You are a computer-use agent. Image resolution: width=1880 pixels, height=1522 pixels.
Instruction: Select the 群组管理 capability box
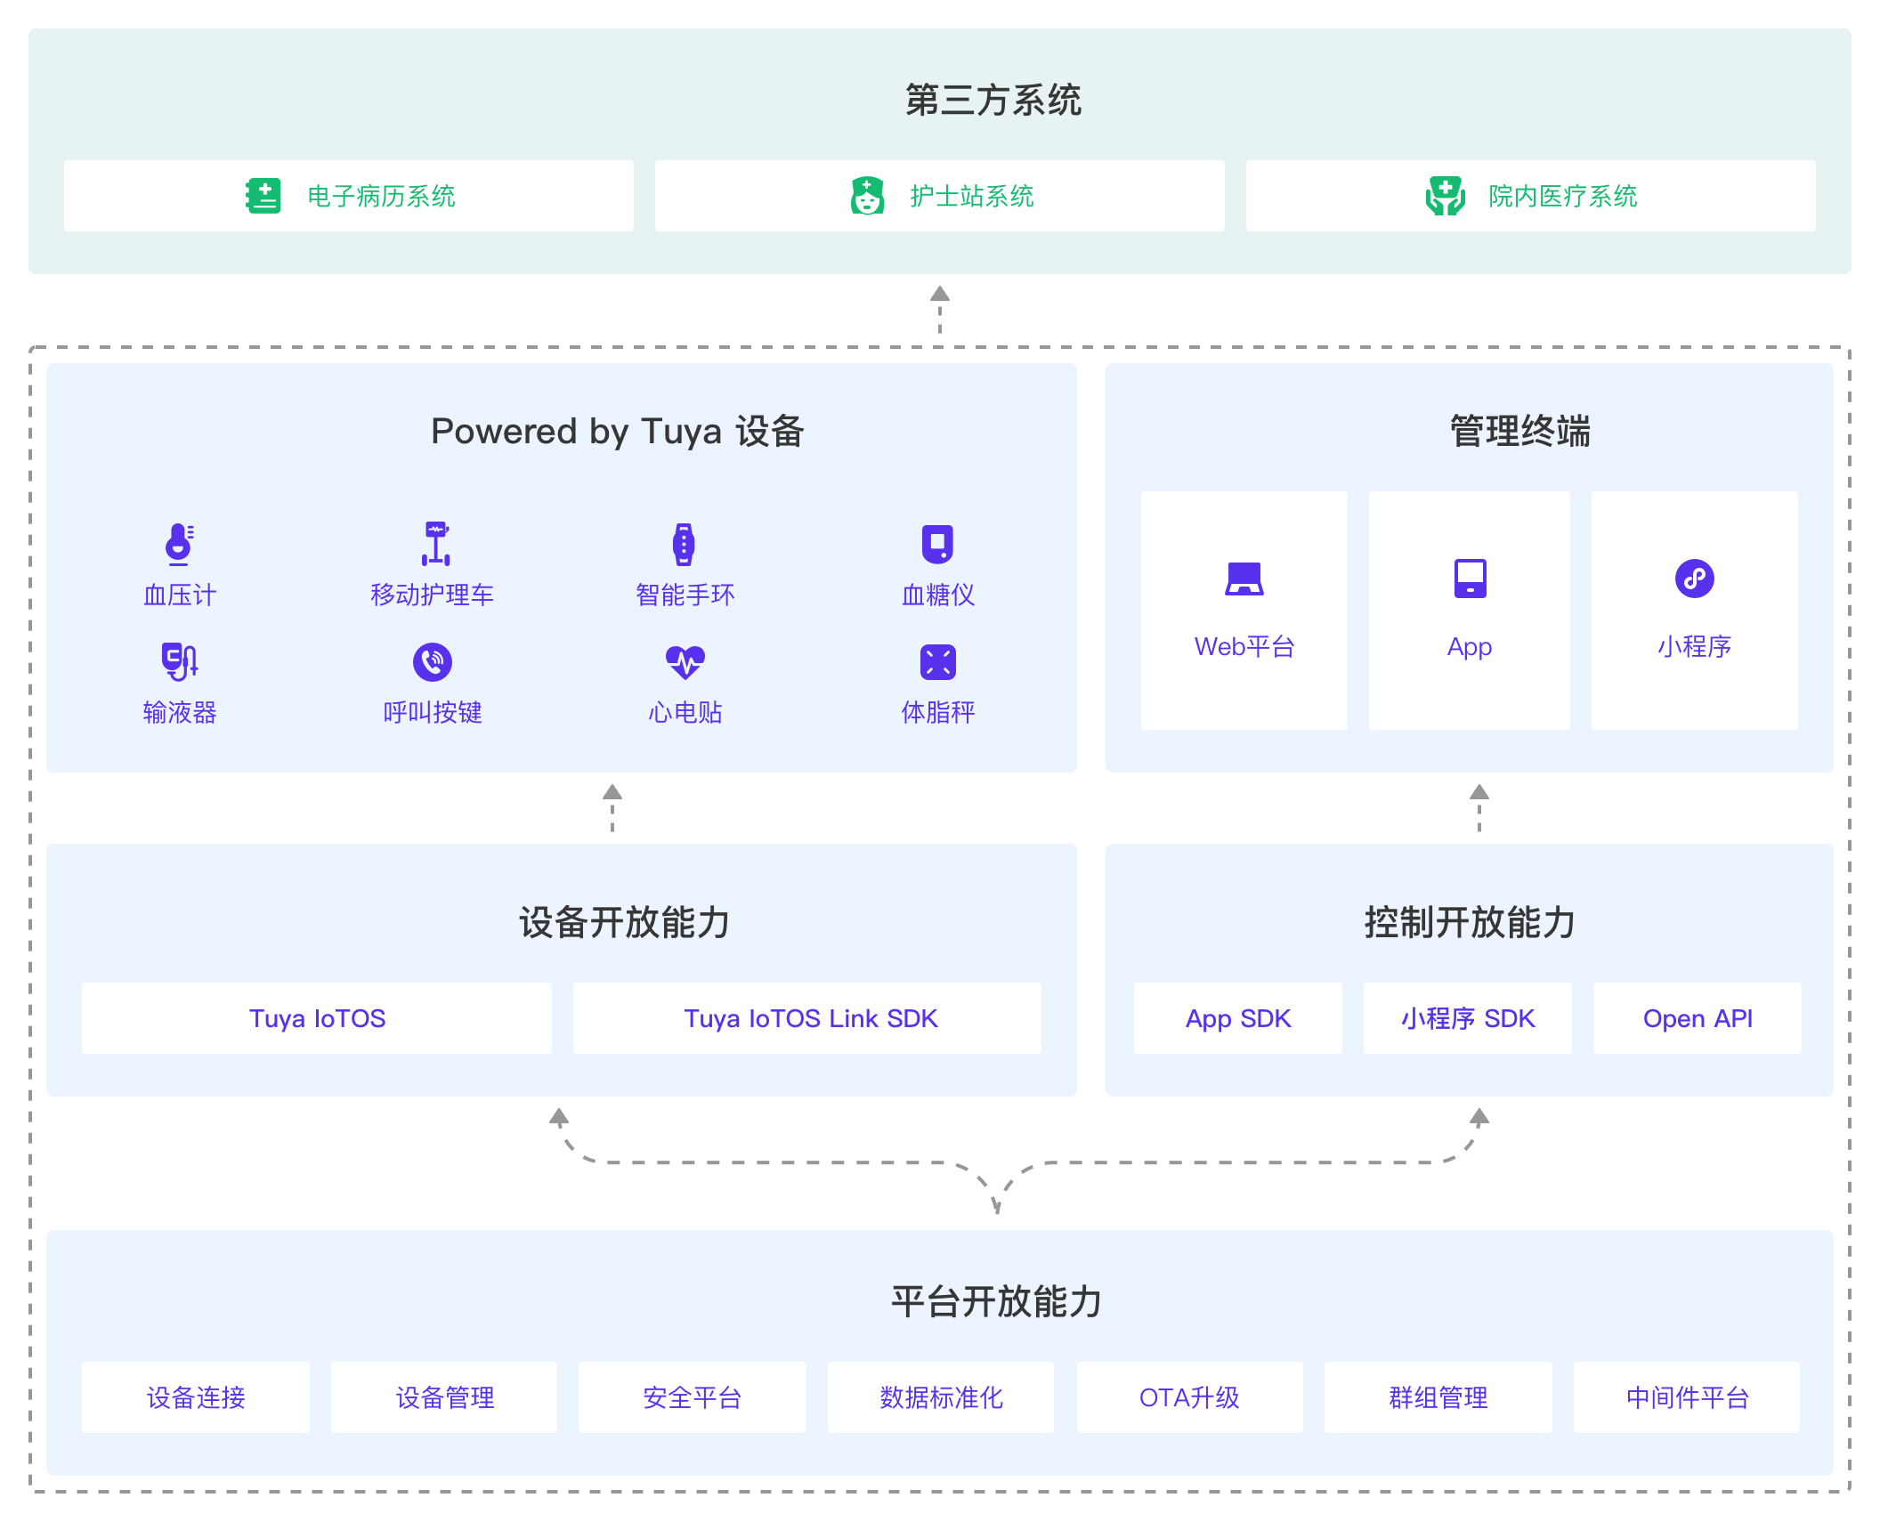coord(1438,1397)
